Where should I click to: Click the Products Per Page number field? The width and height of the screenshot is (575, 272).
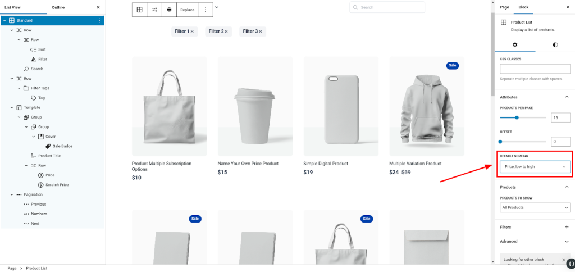click(x=561, y=118)
